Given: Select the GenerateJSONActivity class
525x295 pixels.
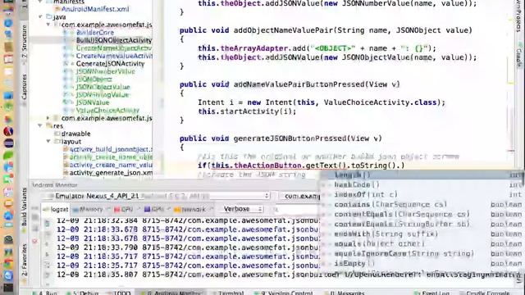Looking at the screenshot, I should (110, 64).
